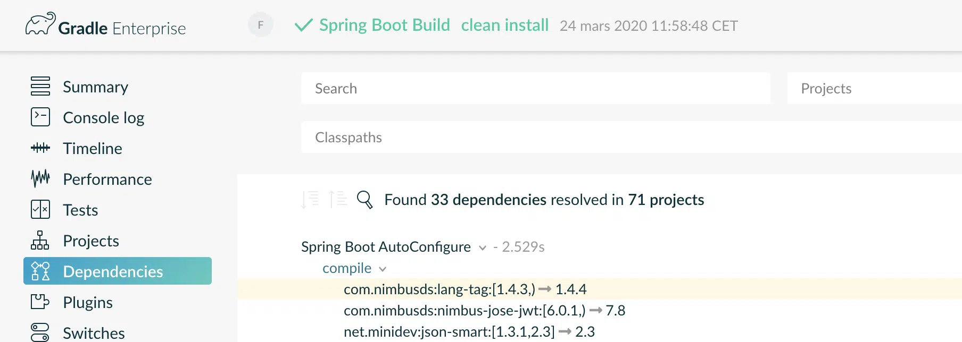The image size is (962, 342).
Task: Focus the Search input field
Action: click(536, 88)
